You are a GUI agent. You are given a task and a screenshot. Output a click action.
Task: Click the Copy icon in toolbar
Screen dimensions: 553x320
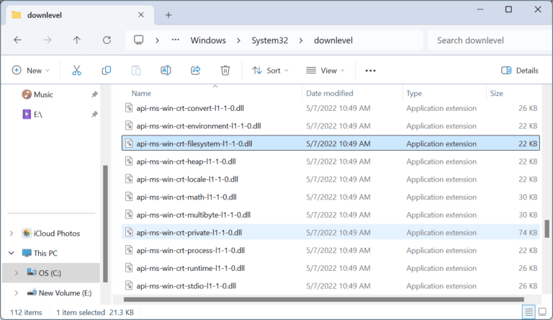(106, 71)
